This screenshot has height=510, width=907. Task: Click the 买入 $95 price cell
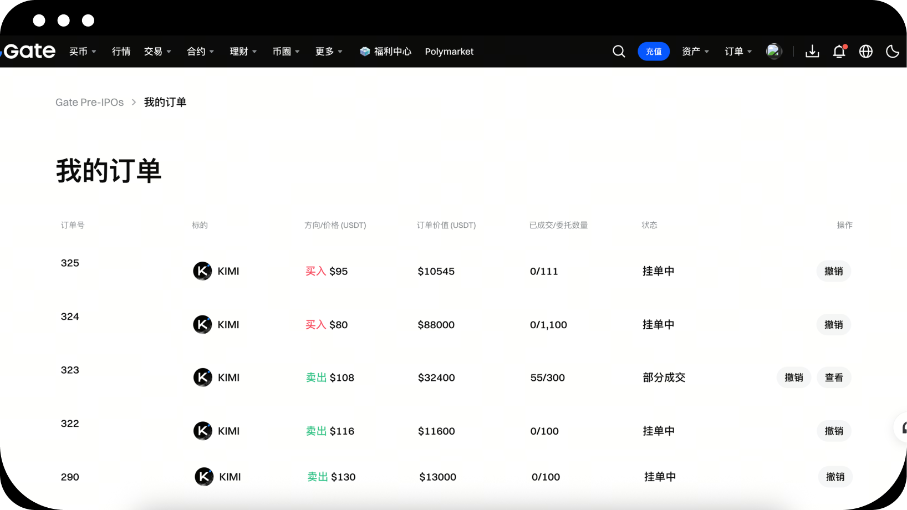coord(327,271)
